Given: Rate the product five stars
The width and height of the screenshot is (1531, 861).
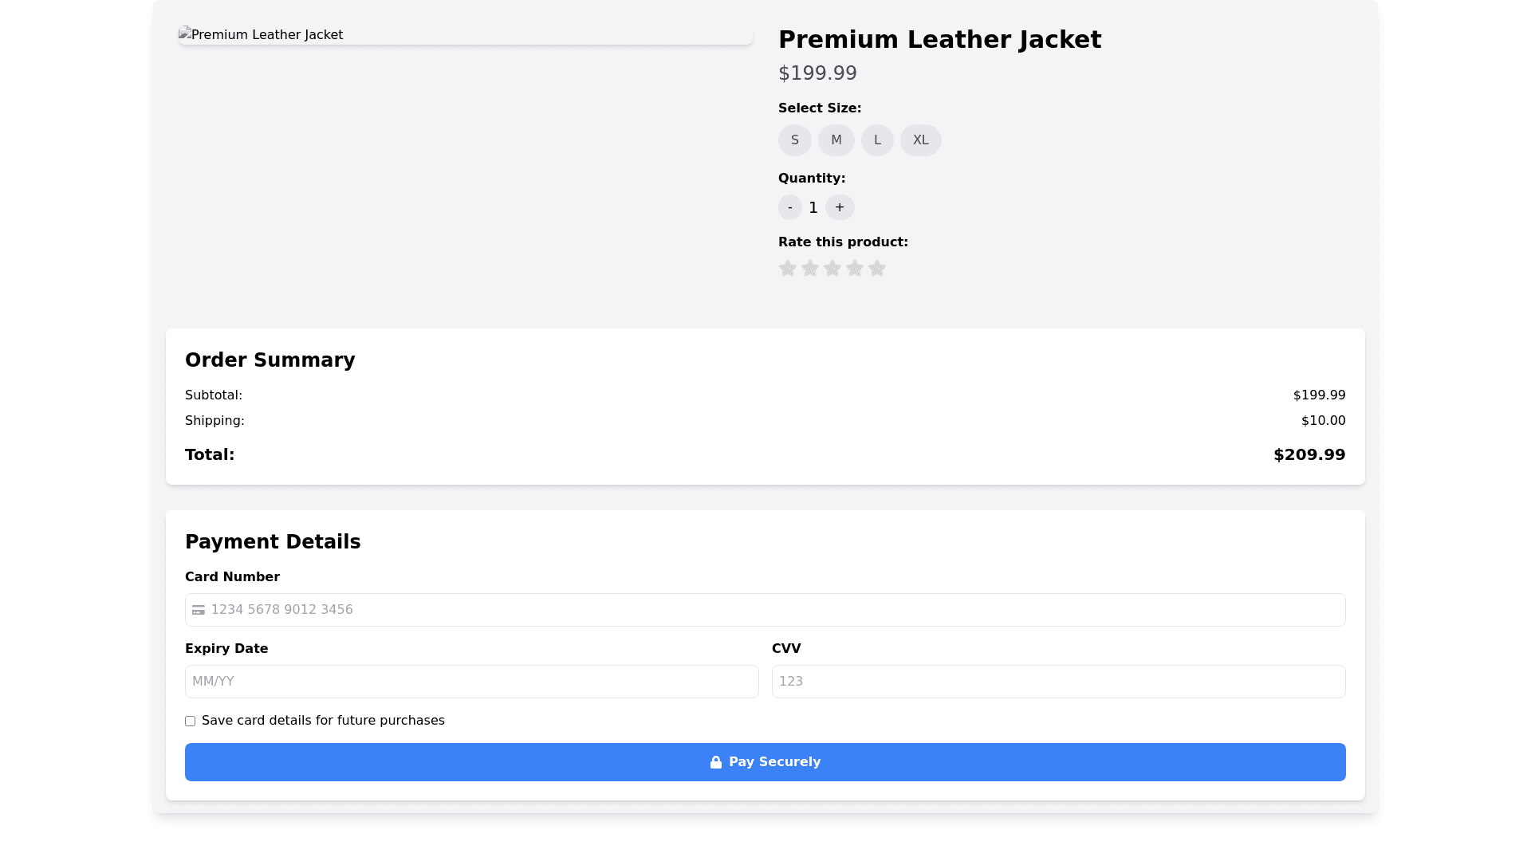Looking at the screenshot, I should coord(877,269).
